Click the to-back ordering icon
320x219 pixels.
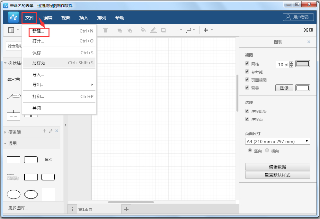(129, 30)
